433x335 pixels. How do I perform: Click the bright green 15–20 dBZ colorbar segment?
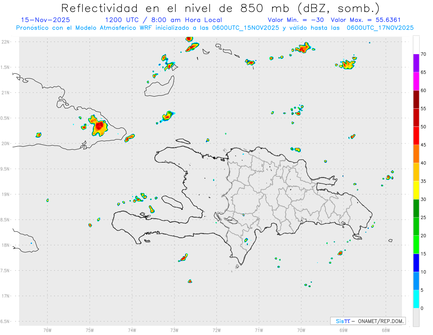(416, 245)
